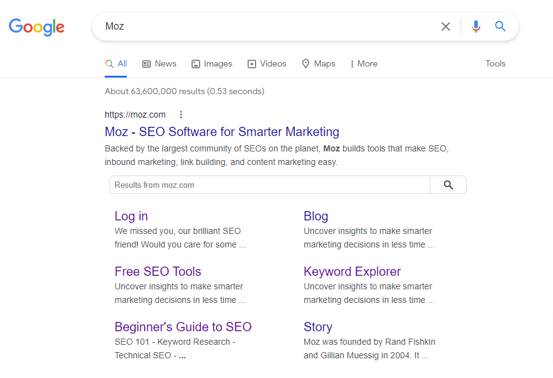
Task: Open the Beginner's Guide to SEO sitelink
Action: [x=183, y=327]
